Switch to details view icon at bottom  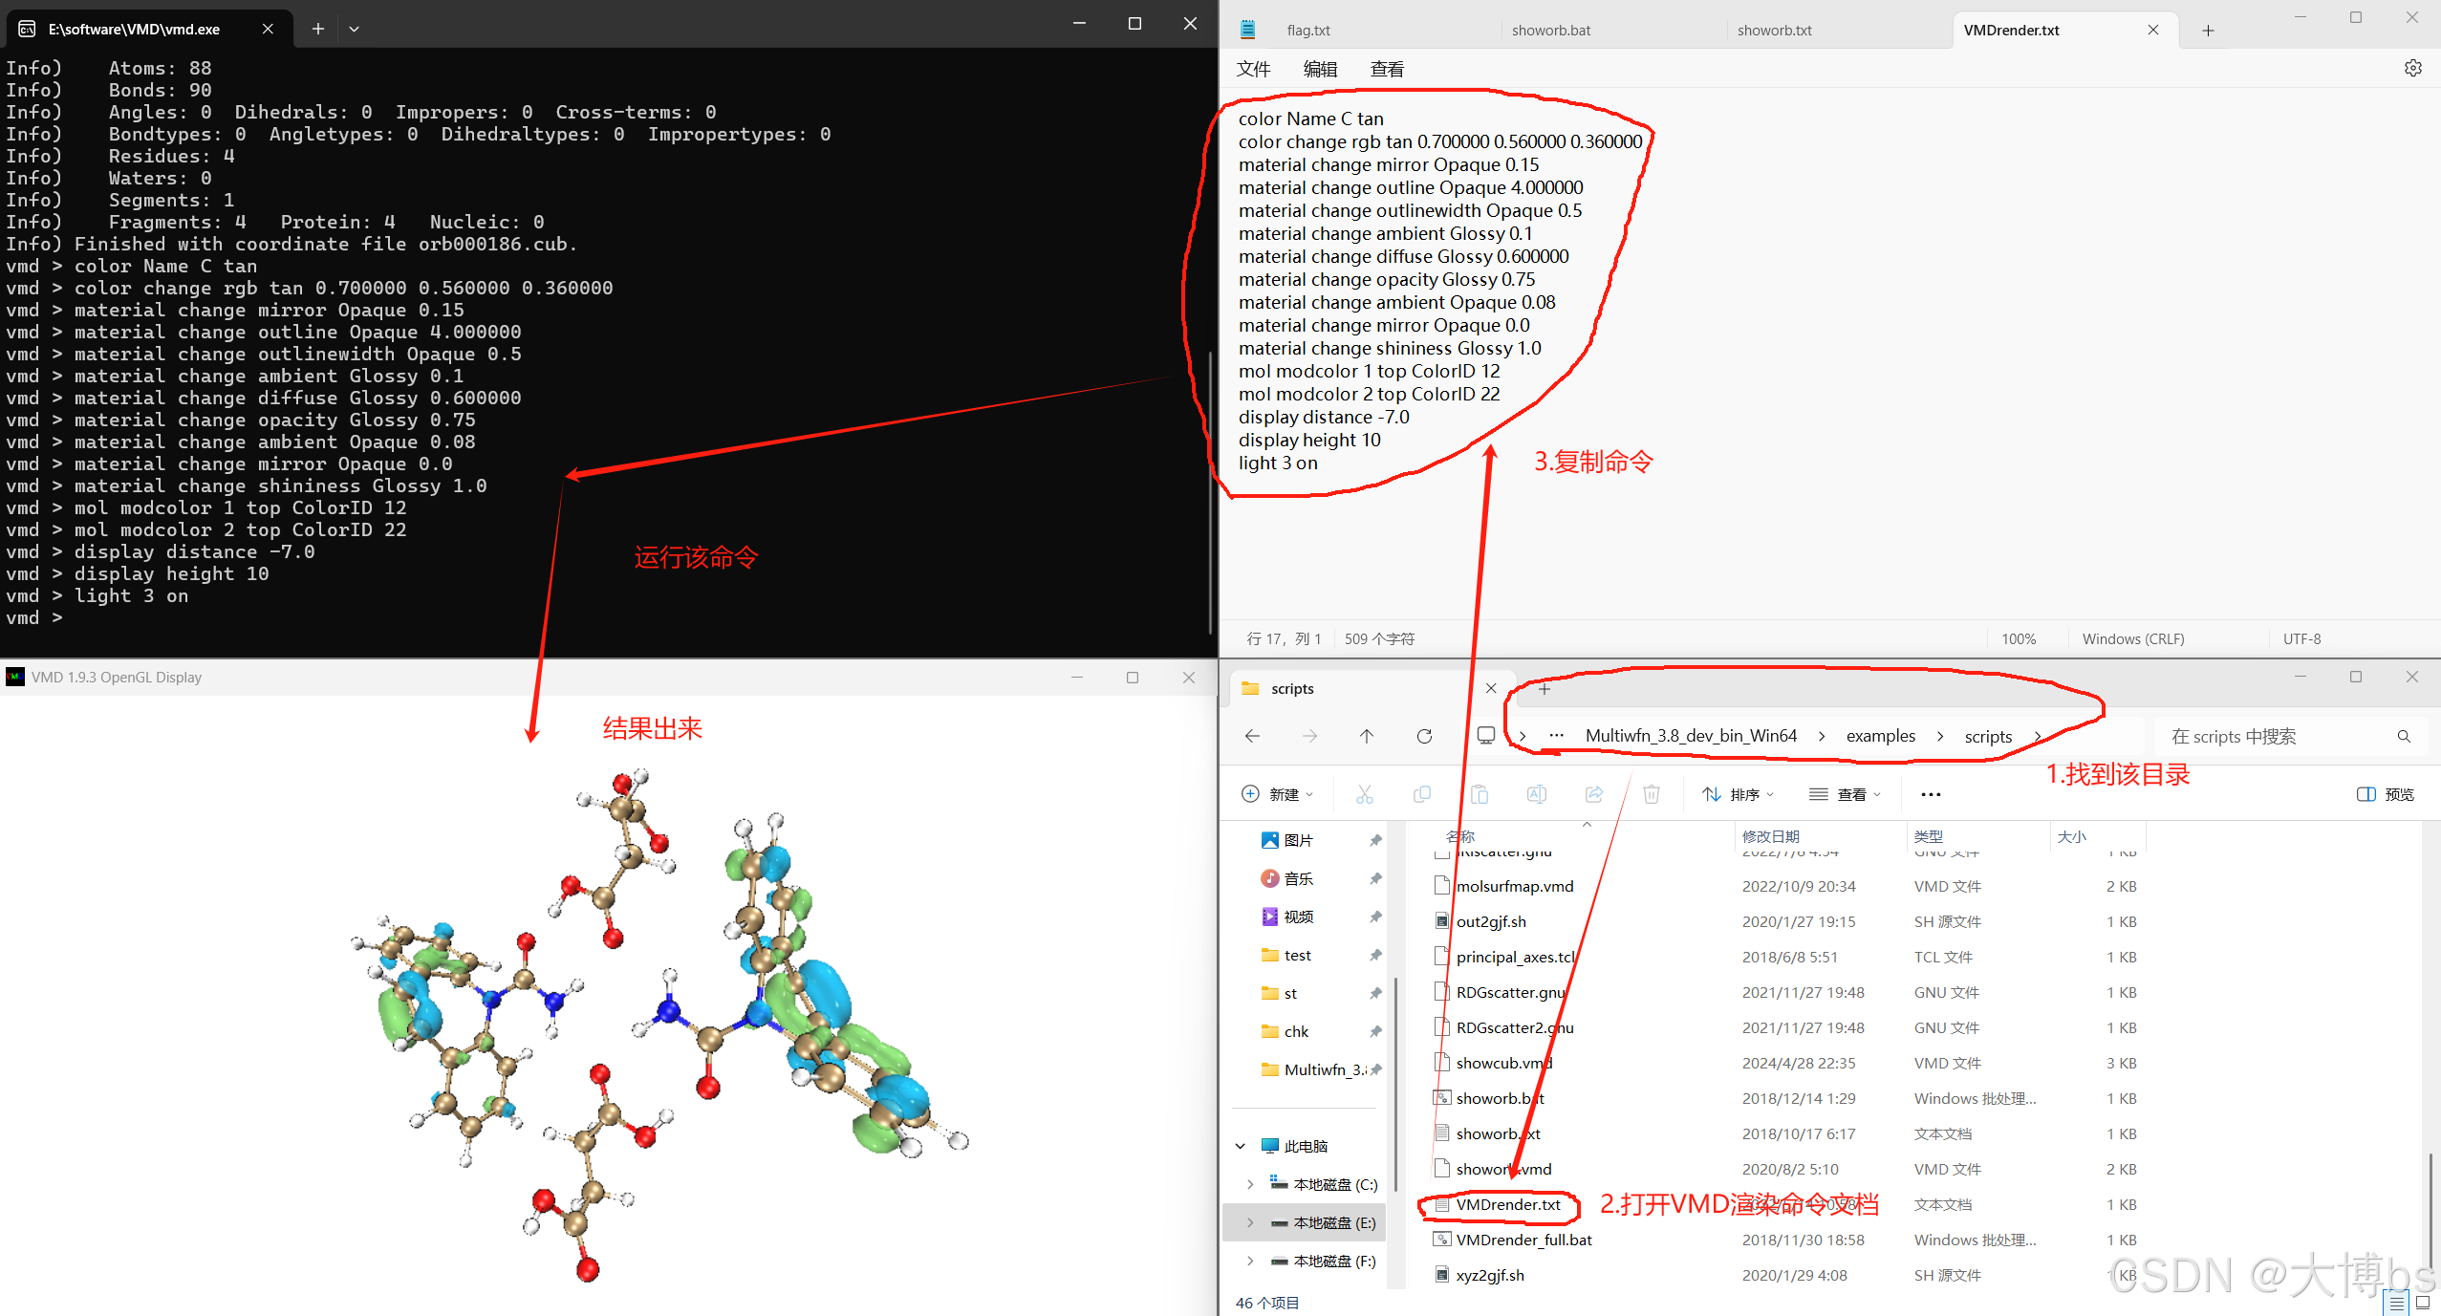tap(2396, 1303)
